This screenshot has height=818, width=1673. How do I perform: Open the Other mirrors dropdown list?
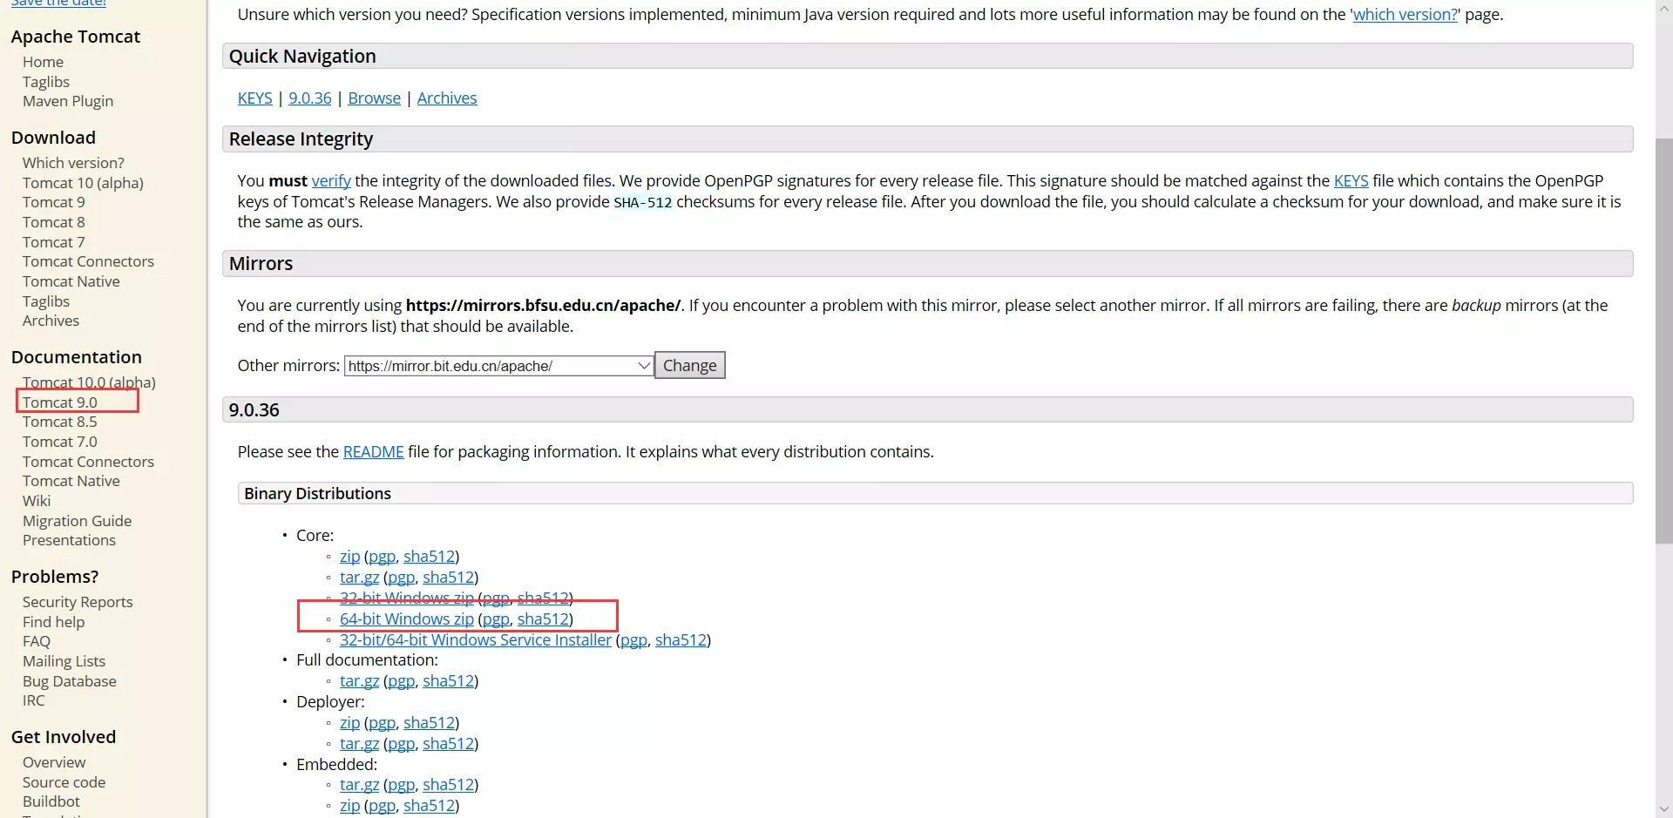498,366
